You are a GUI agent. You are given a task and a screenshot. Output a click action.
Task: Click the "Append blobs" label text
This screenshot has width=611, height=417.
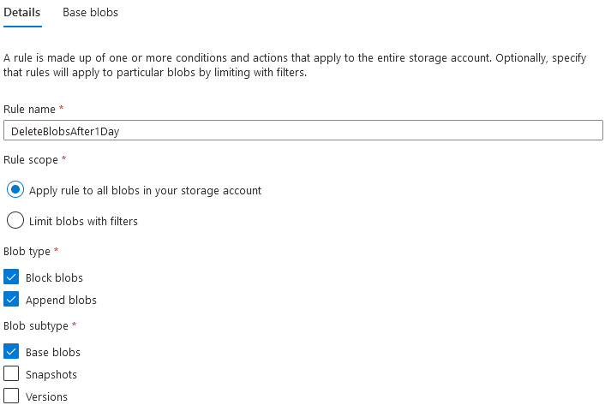[61, 300]
